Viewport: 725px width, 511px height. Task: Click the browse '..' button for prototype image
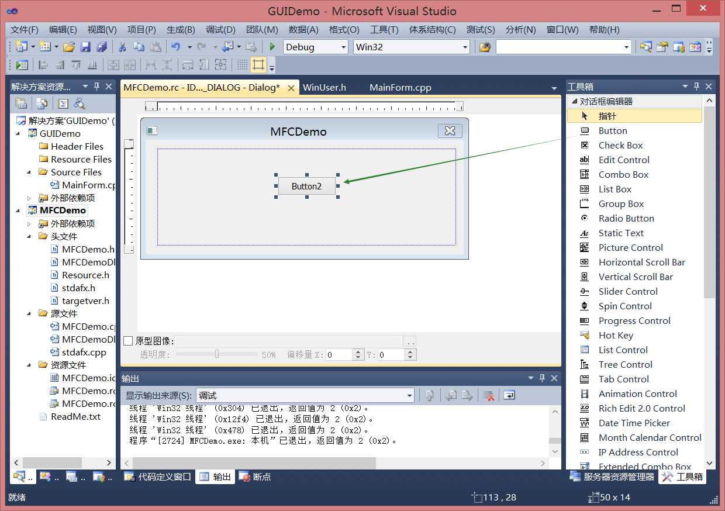pos(410,341)
